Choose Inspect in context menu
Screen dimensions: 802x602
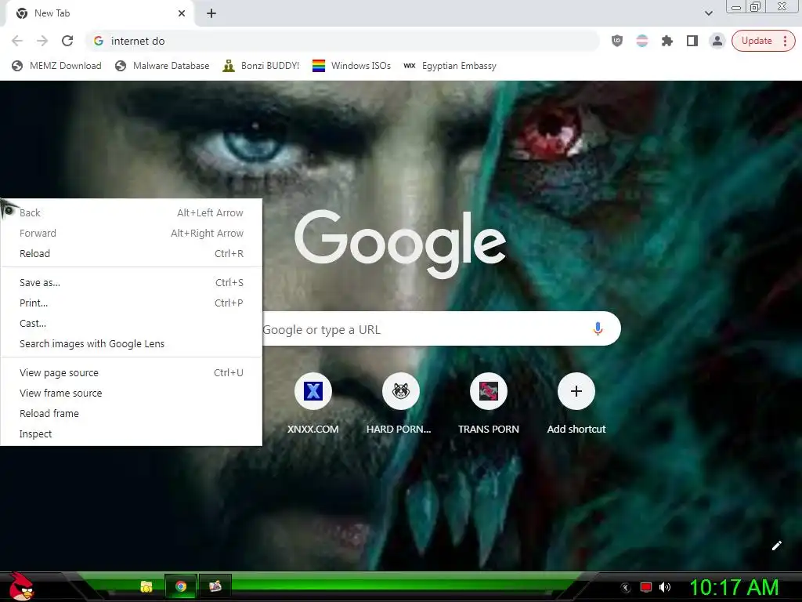[132, 434]
